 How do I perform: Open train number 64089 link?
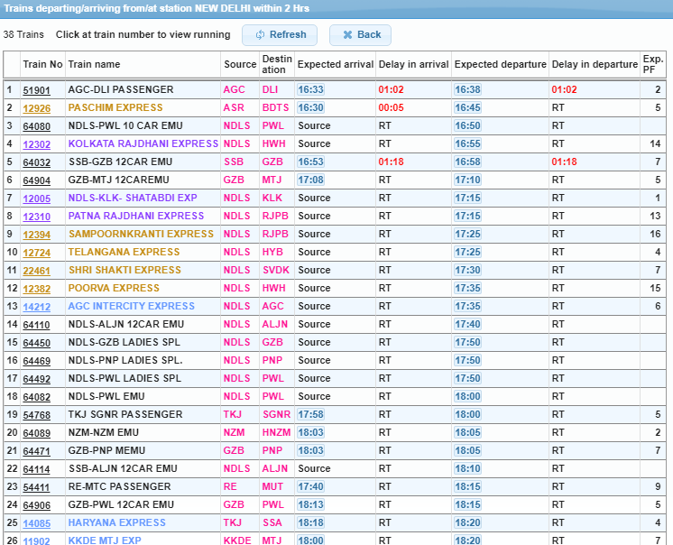click(x=36, y=433)
